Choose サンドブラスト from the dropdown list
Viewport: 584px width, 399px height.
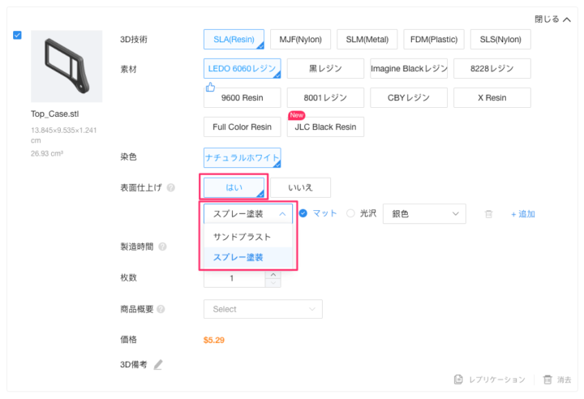tap(242, 237)
